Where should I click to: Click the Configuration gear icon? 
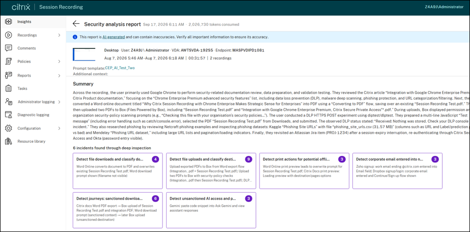point(9,128)
